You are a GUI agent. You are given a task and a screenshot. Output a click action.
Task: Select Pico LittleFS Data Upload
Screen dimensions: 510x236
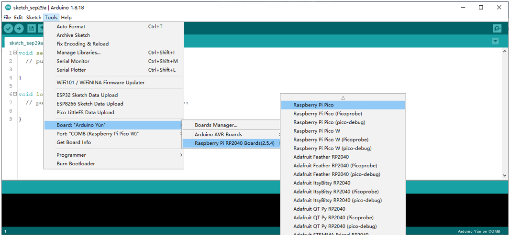coord(114,112)
